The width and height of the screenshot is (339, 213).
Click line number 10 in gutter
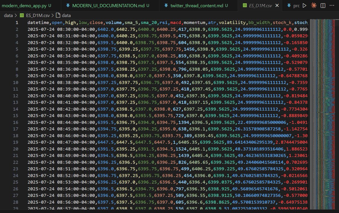(x=16, y=82)
